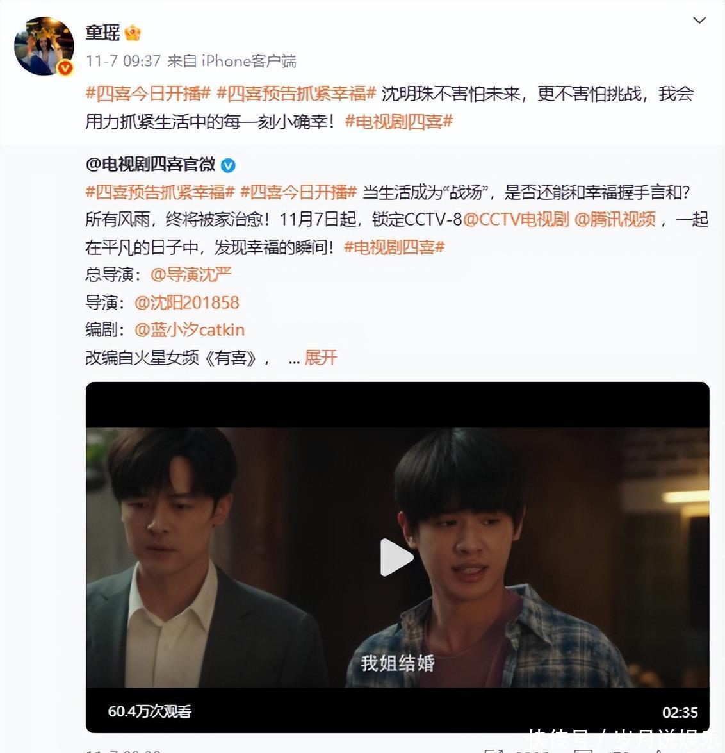
Task: Open the 童瑶 username link
Action: click(102, 32)
